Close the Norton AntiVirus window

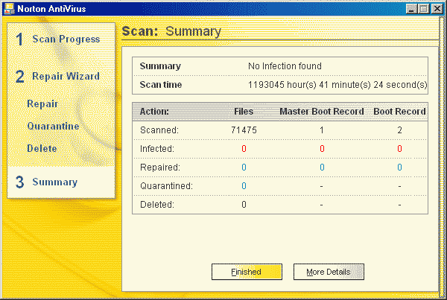pyautogui.click(x=437, y=8)
